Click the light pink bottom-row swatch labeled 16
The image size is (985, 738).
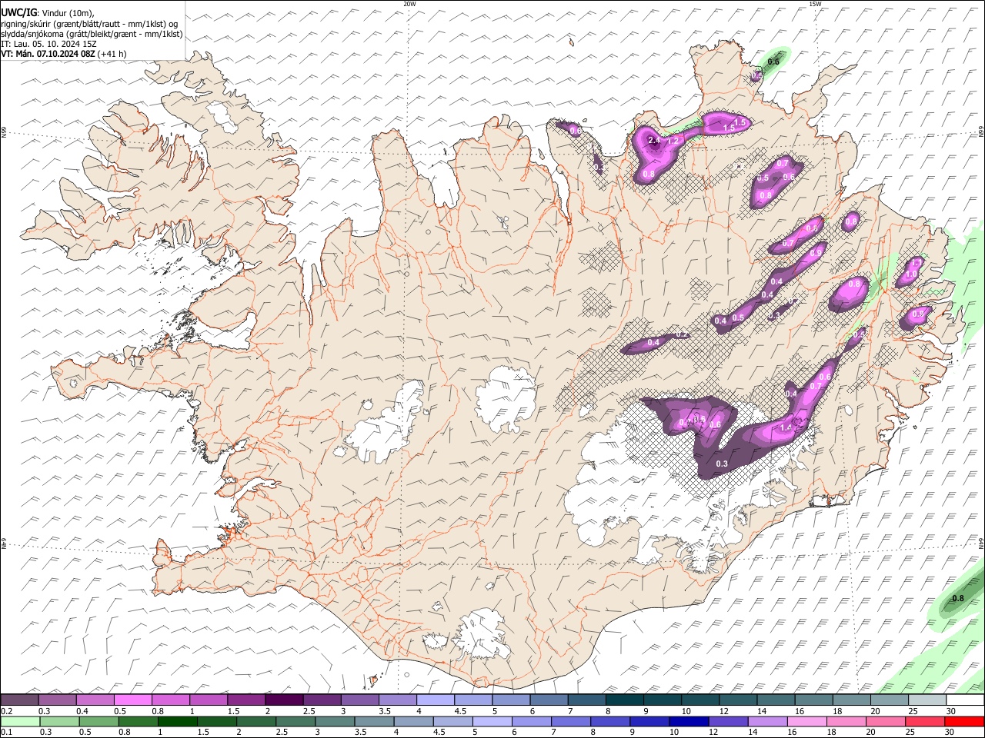tap(806, 721)
